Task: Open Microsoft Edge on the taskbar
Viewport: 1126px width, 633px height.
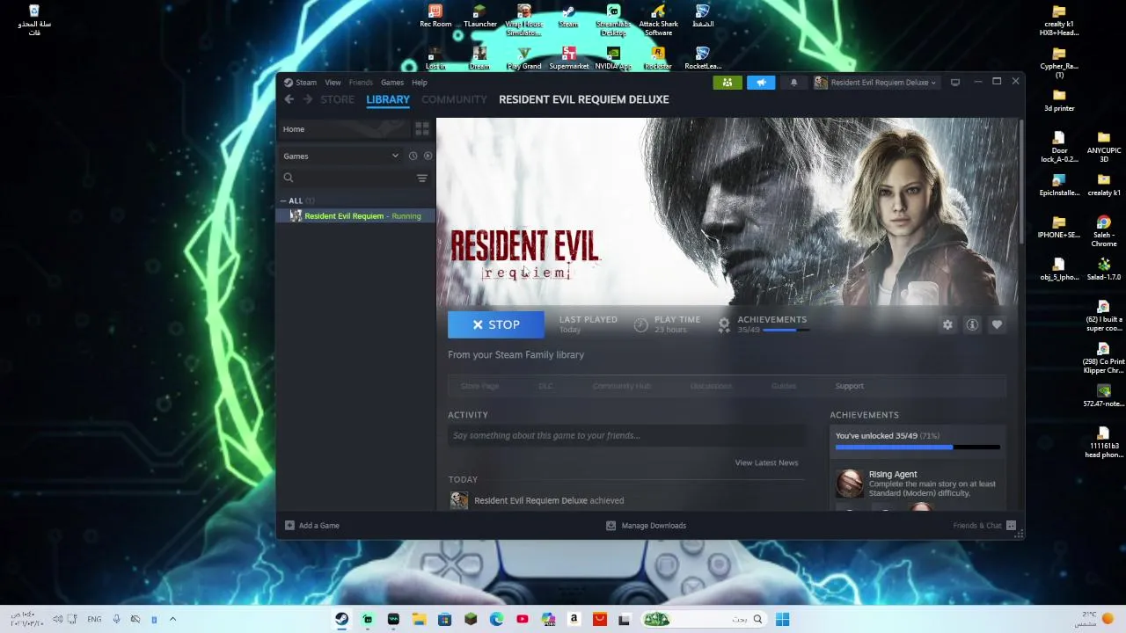Action: point(496,619)
